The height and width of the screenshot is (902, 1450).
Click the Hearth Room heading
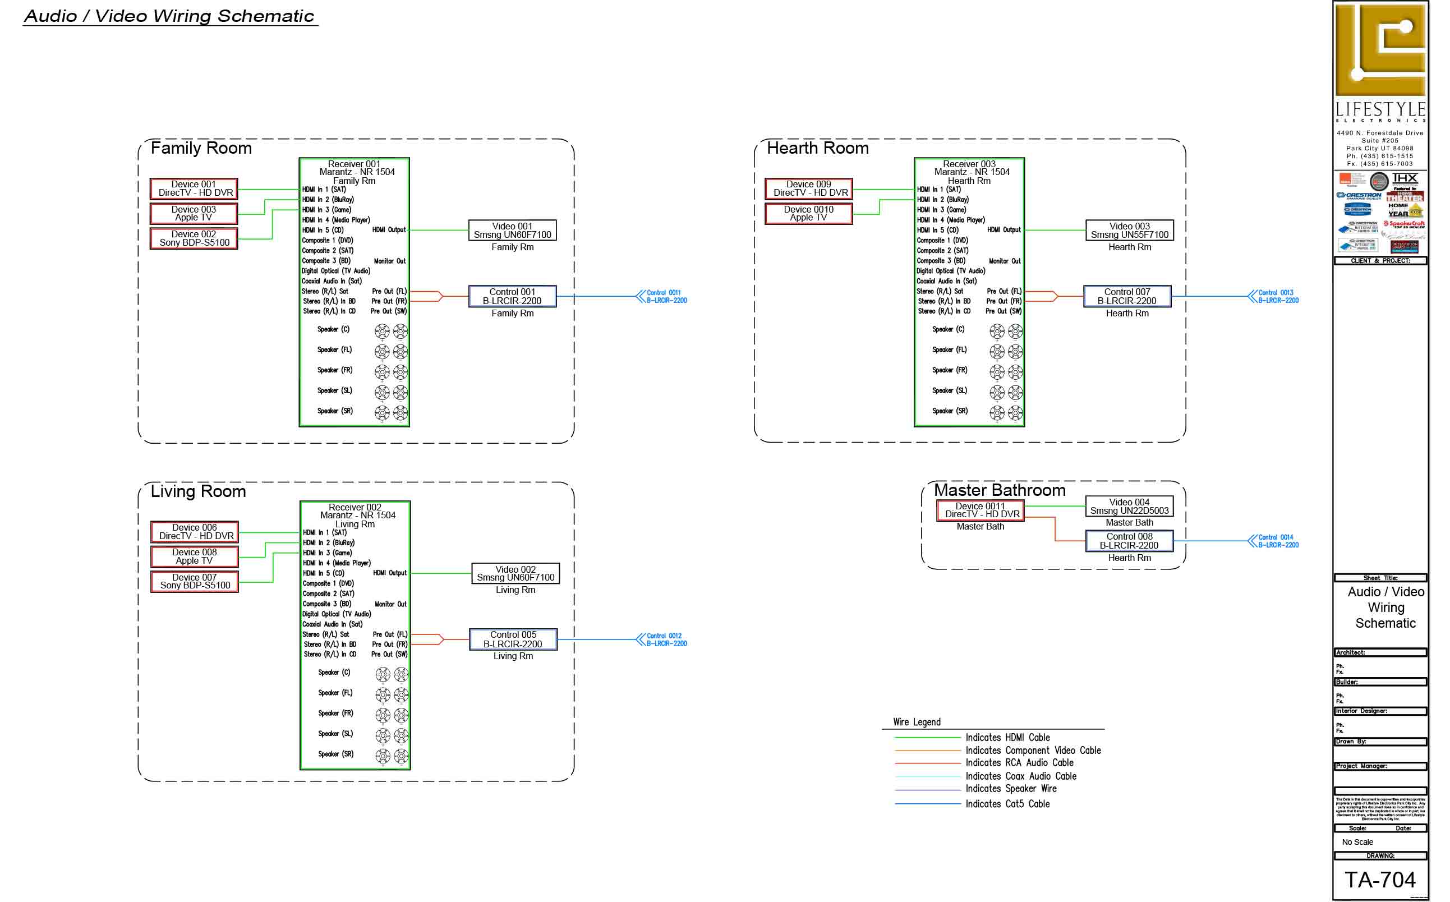tap(818, 148)
